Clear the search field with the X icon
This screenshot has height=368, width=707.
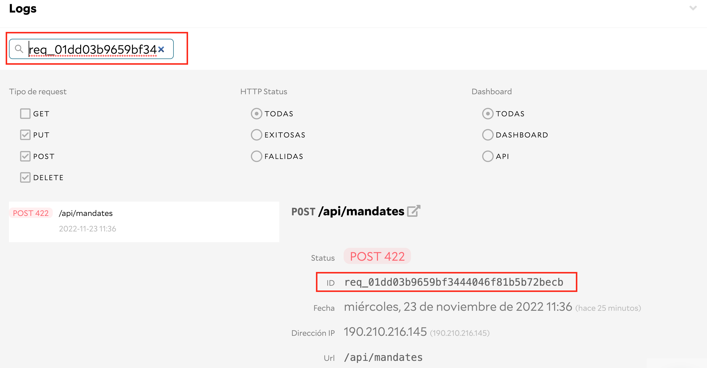161,49
